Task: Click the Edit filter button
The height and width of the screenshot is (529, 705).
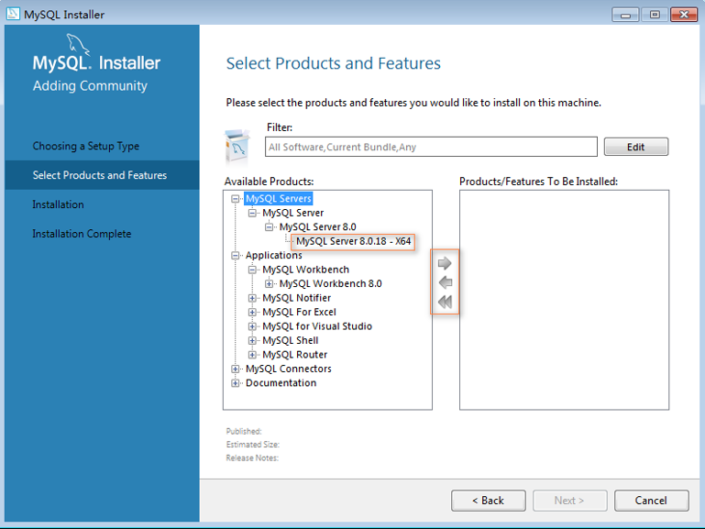Action: click(635, 147)
